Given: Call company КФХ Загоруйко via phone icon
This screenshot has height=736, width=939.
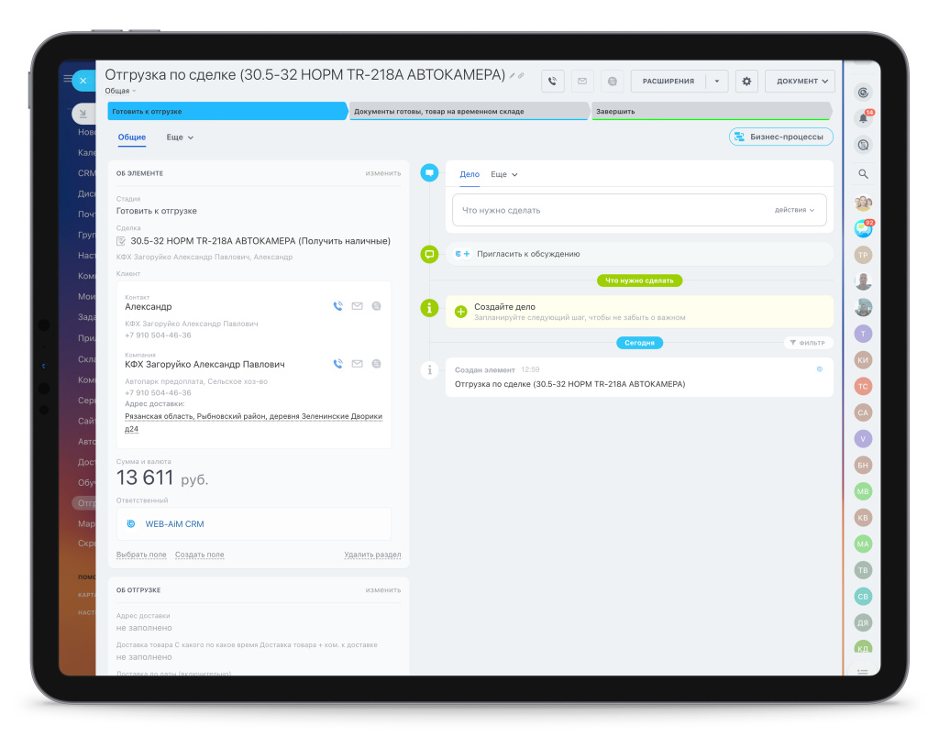Looking at the screenshot, I should 337,363.
